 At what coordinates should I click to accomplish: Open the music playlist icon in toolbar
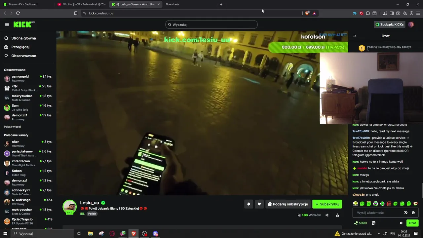(x=385, y=13)
